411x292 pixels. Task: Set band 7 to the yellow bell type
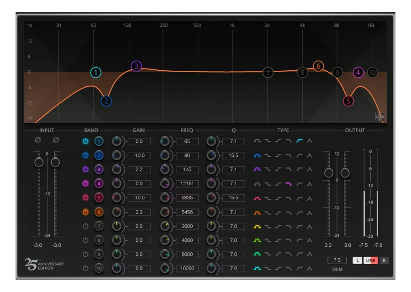(257, 227)
